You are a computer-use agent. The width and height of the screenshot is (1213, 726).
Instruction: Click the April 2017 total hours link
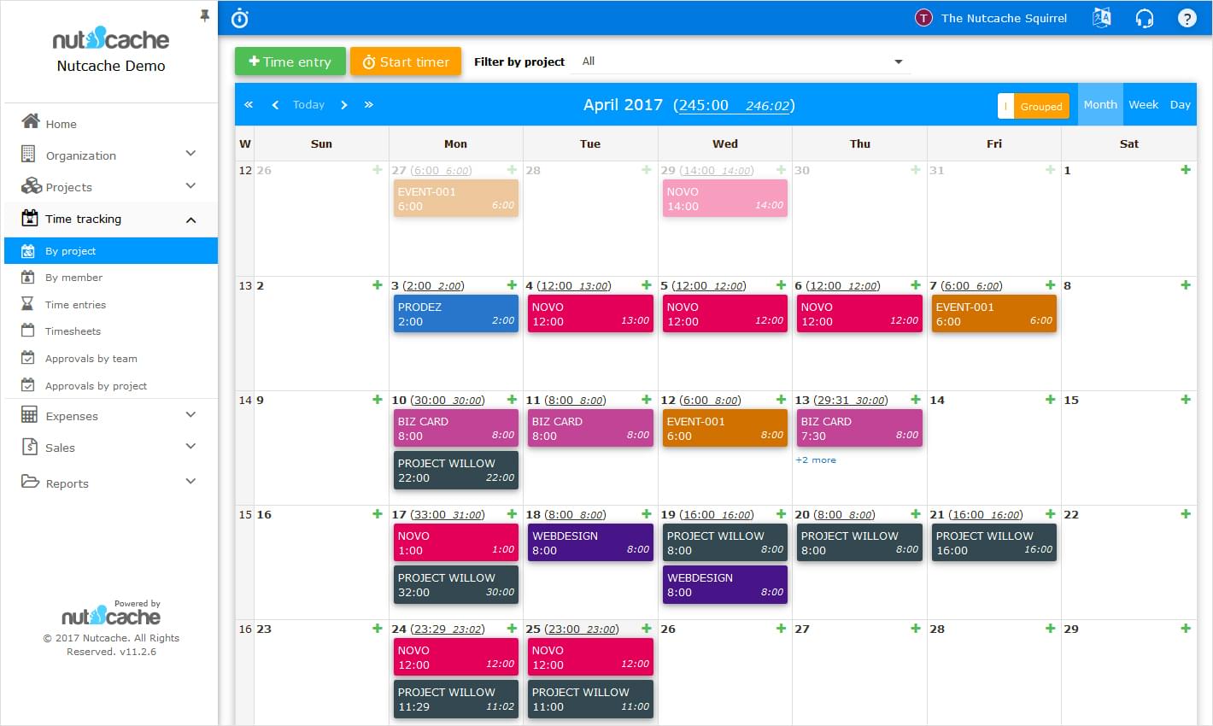pyautogui.click(x=734, y=105)
